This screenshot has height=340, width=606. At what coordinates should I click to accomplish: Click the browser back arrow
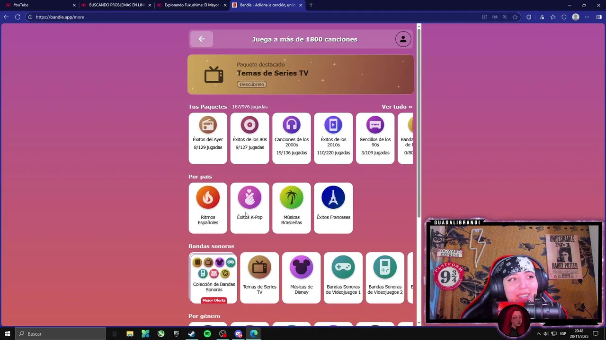[6, 17]
